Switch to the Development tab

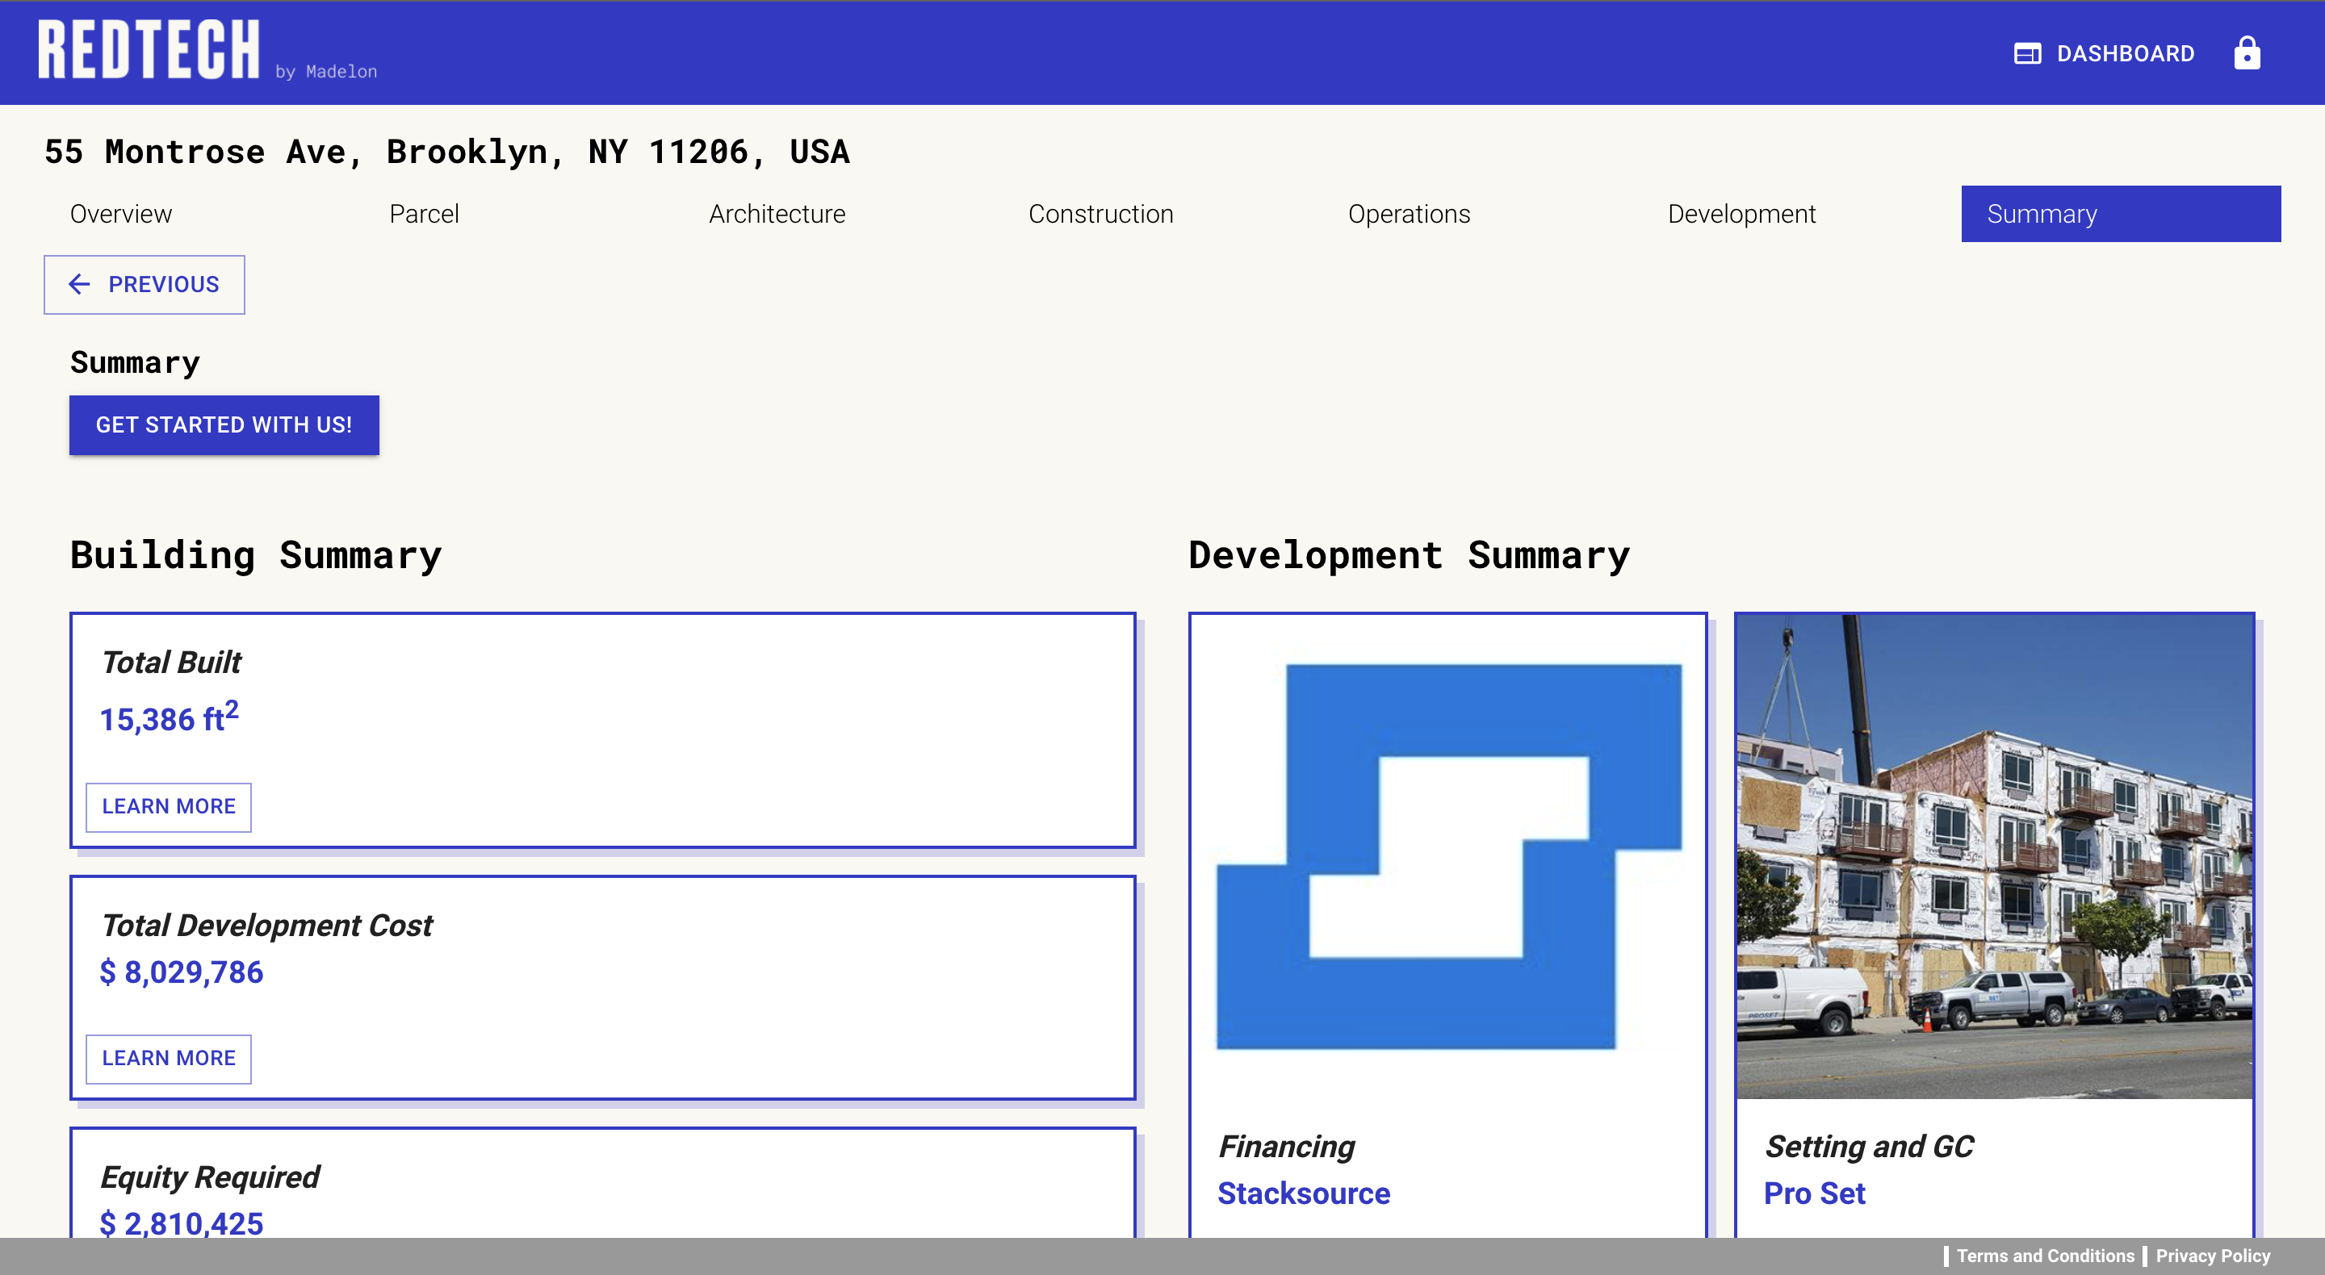click(x=1741, y=214)
